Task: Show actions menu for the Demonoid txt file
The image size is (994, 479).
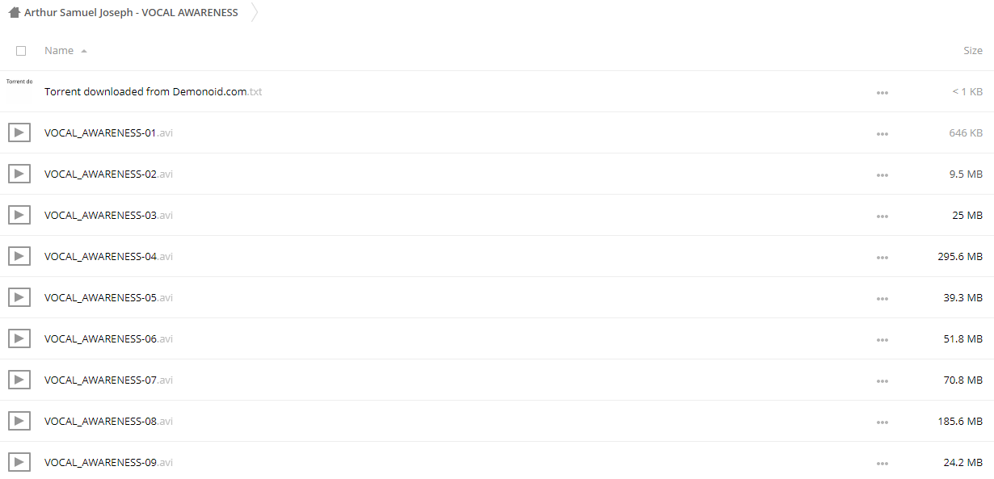Action: tap(882, 93)
